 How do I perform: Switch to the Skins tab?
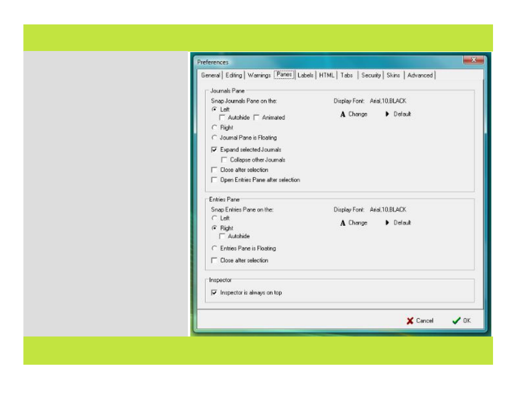[x=393, y=75]
